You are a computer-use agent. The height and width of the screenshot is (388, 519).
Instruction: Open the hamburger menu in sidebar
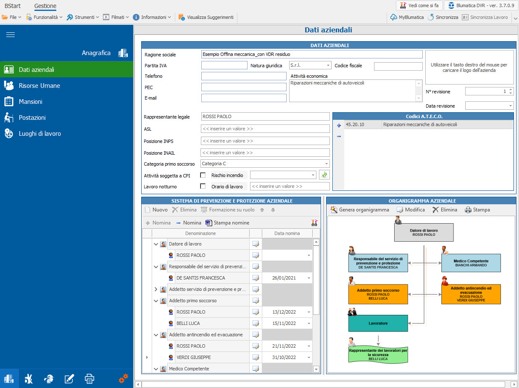point(11,35)
